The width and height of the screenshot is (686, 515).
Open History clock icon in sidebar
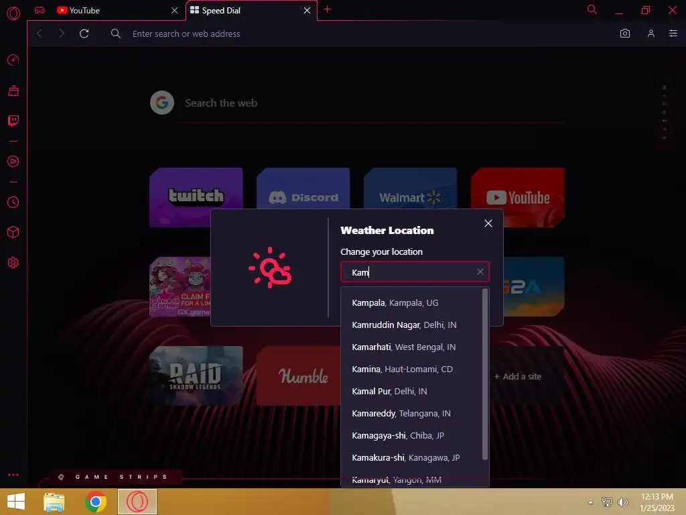13,202
